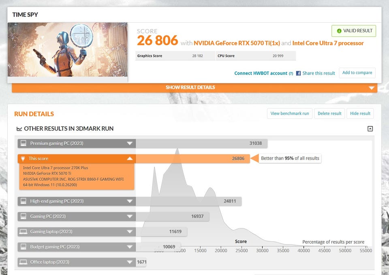Viewport: 389px width, 275px height.
Task: Click the trophy icon on This score row
Action: click(x=23, y=159)
